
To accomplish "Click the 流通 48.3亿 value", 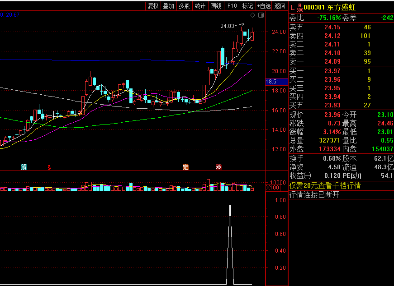I will (x=384, y=167).
